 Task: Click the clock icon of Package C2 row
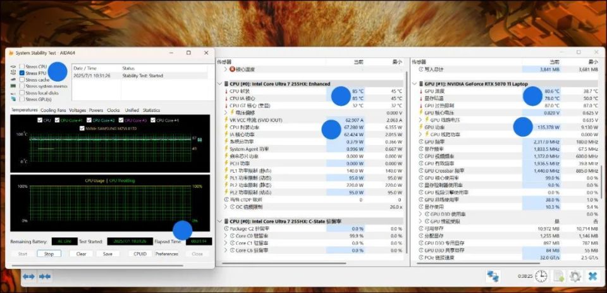pyautogui.click(x=226, y=228)
